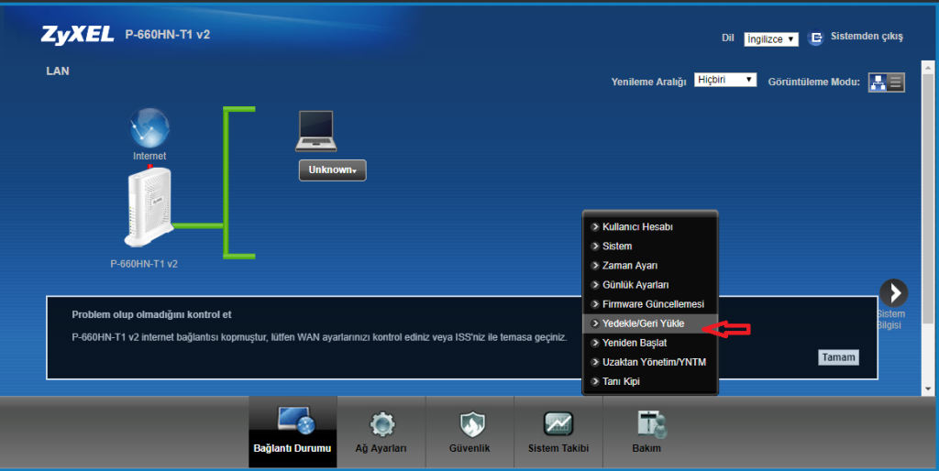This screenshot has height=471, width=939.
Task: Open the Güvenlik tab
Action: [x=469, y=432]
